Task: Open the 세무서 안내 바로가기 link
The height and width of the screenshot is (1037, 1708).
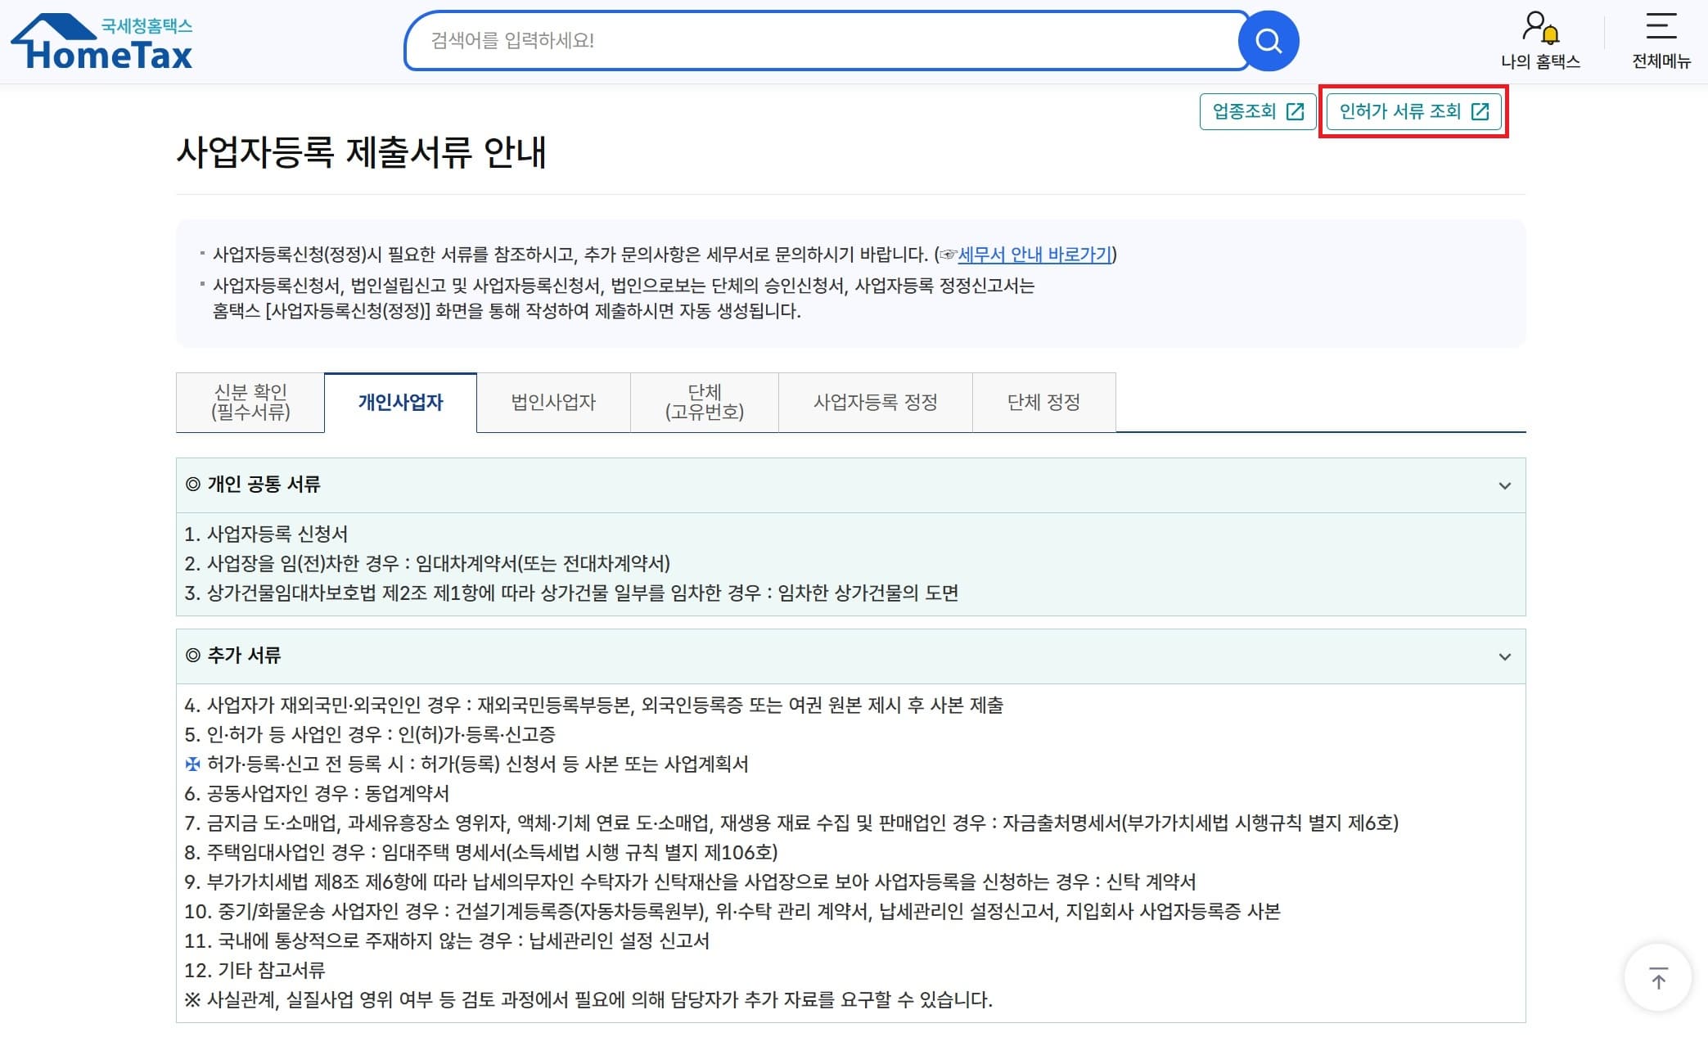Action: [1034, 255]
